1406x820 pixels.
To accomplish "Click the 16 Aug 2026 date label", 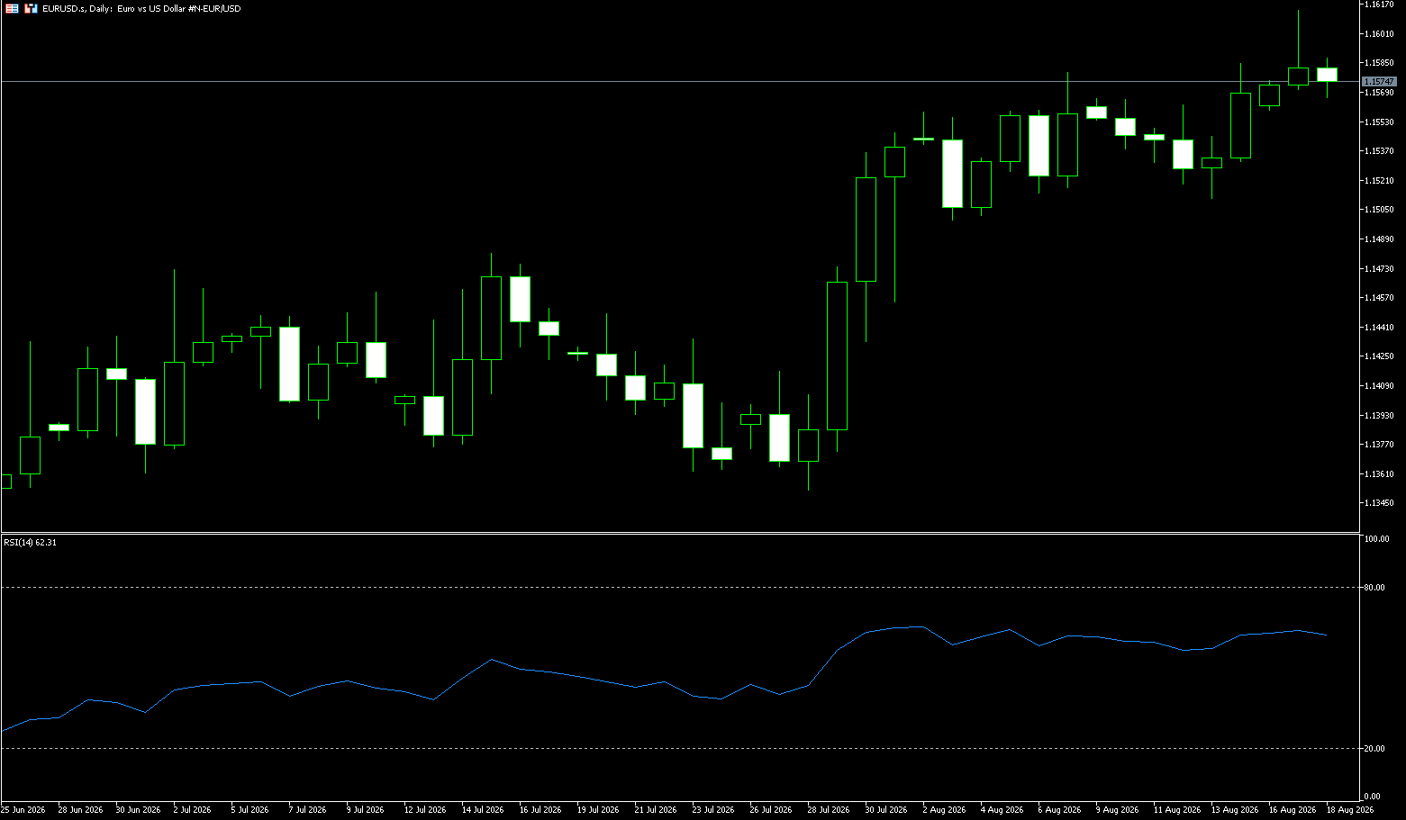I will 1292,810.
